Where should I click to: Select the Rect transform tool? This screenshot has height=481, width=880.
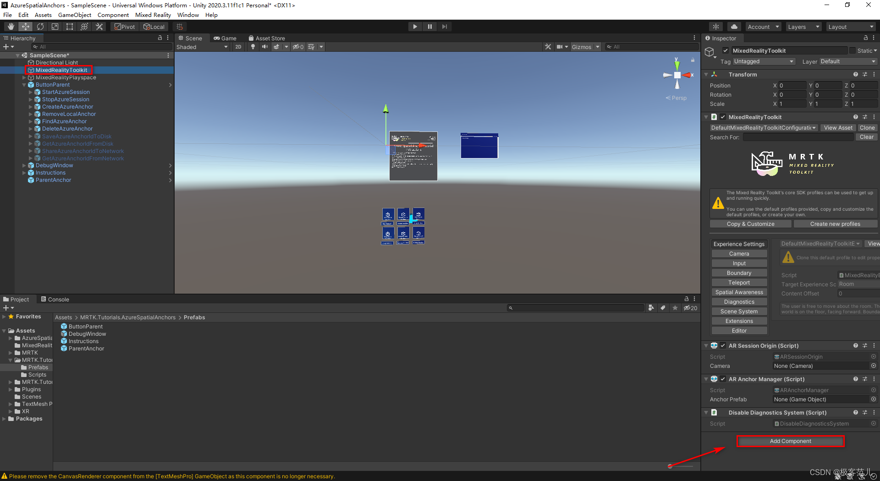(70, 27)
